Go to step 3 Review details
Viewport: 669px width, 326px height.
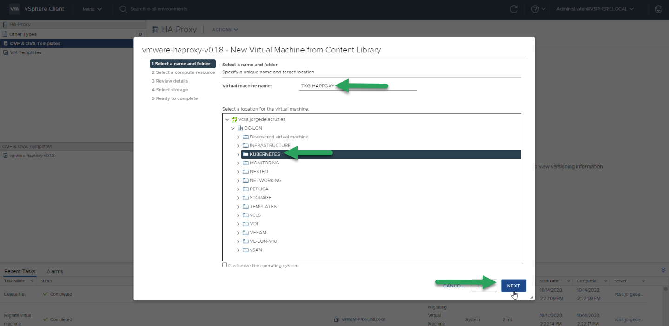tap(170, 81)
